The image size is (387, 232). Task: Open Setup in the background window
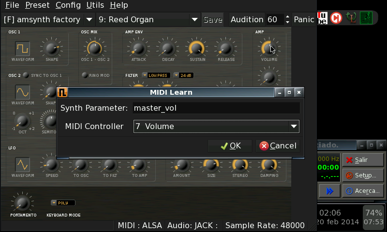point(363,175)
